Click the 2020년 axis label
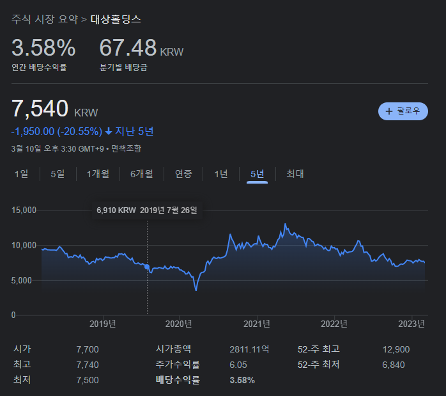 179,324
